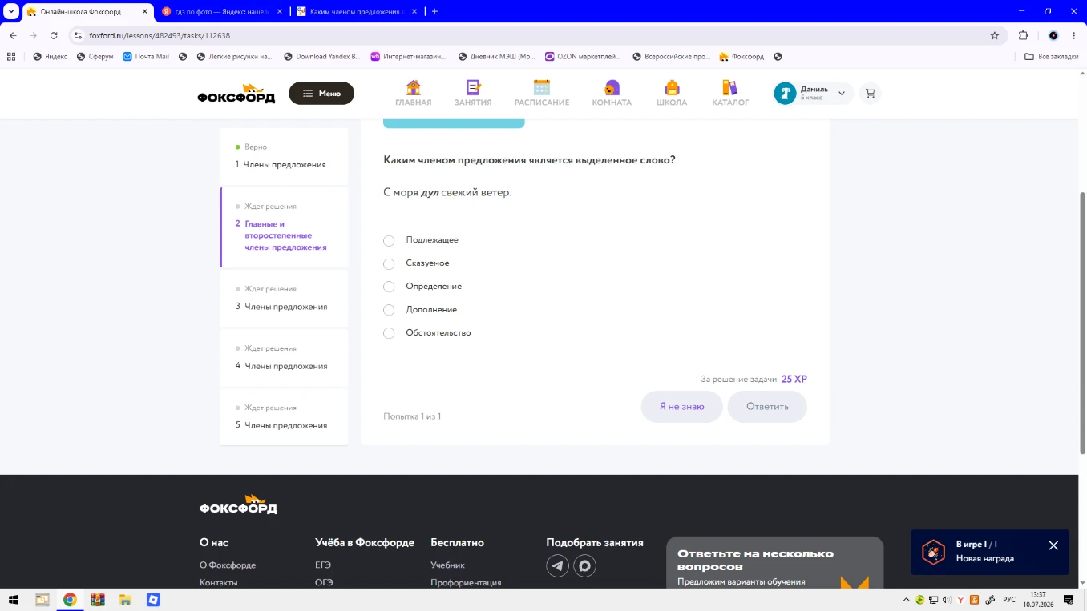Screen dimensions: 1087x611
Task: Click the page vertical scrollbar
Action: (1083, 324)
